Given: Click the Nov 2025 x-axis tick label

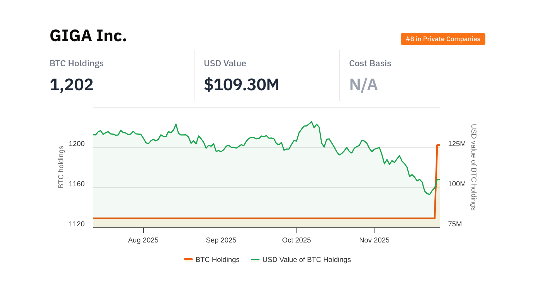Looking at the screenshot, I should tap(374, 240).
